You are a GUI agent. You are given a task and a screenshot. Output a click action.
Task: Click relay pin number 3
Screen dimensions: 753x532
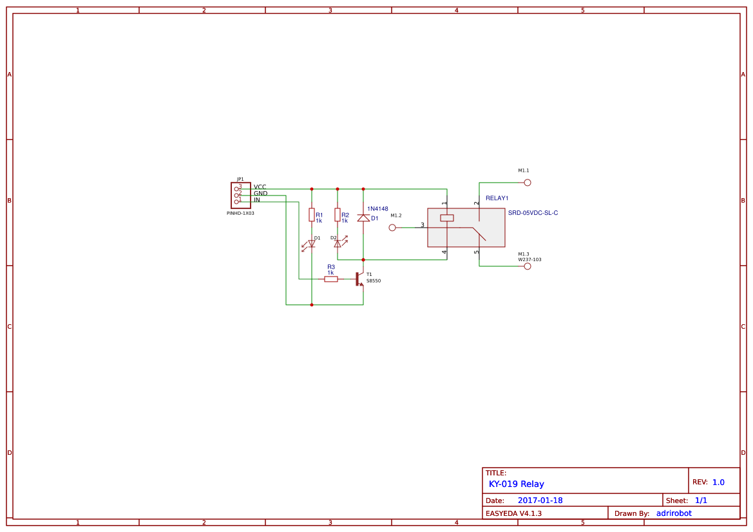(x=423, y=225)
